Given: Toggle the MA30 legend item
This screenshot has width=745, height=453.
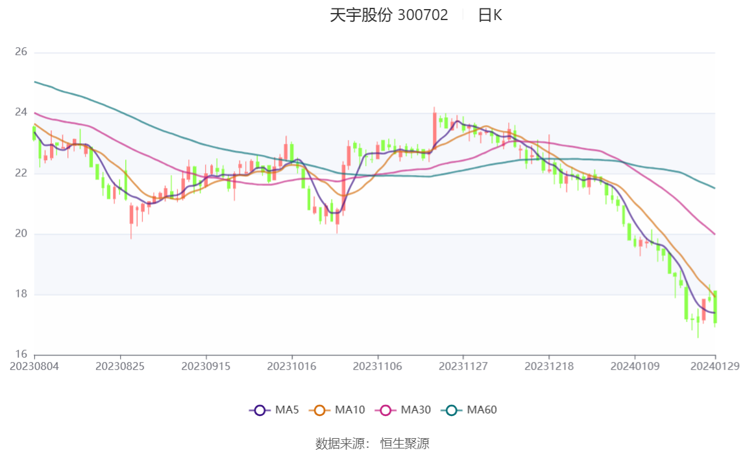Looking at the screenshot, I should pyautogui.click(x=403, y=410).
